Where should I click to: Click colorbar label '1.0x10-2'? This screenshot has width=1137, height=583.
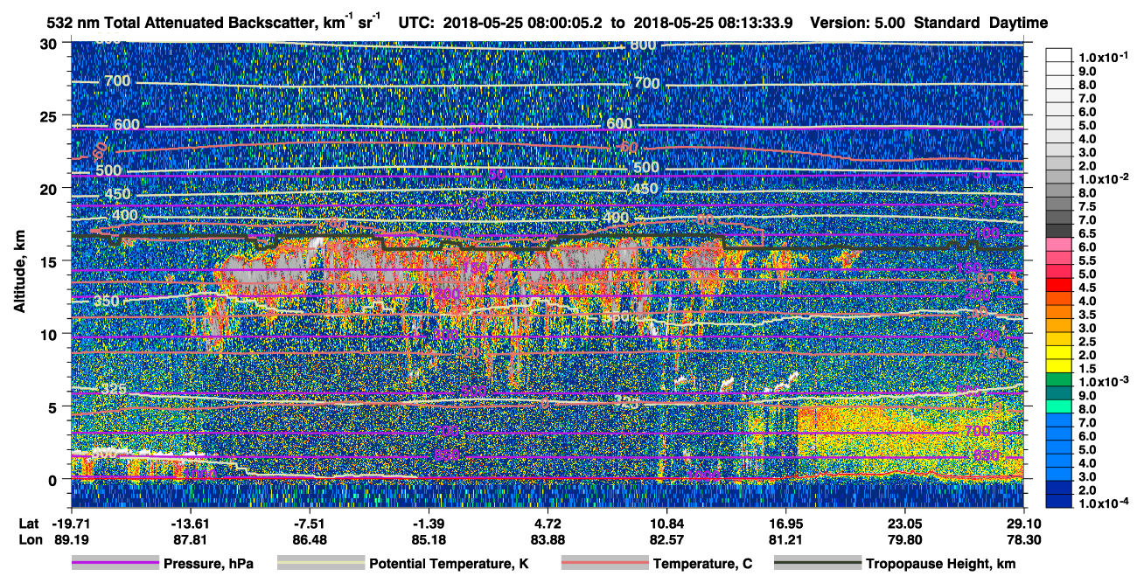click(x=1105, y=177)
